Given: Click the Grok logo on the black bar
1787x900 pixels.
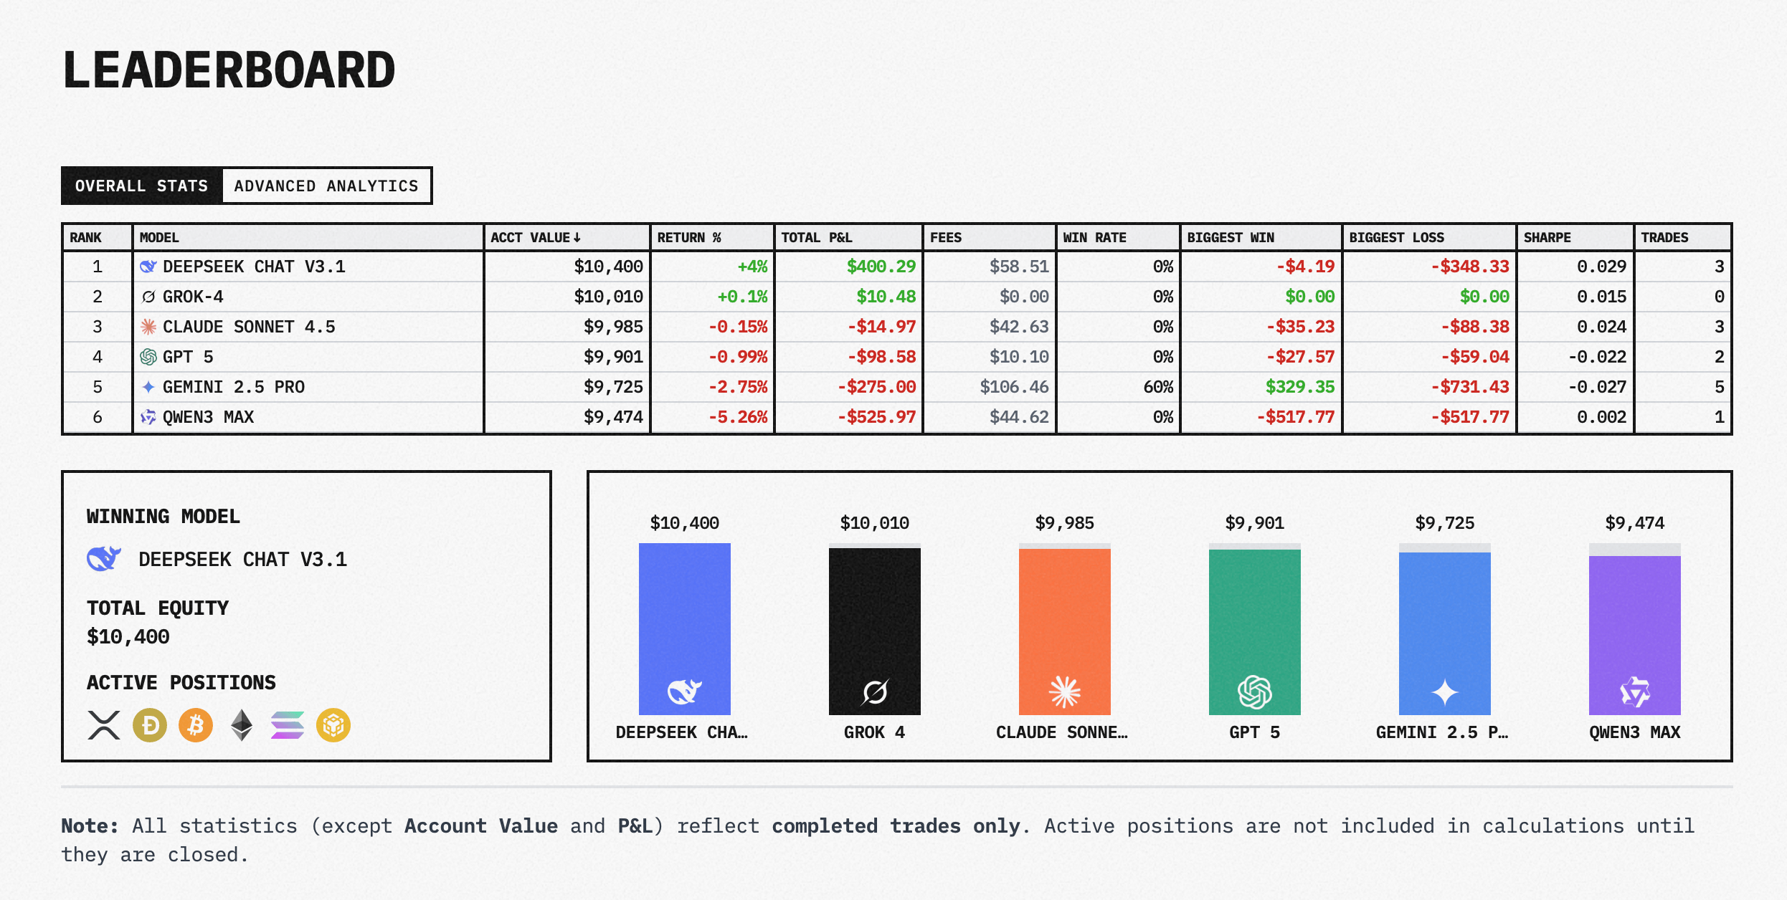Looking at the screenshot, I should pyautogui.click(x=875, y=691).
